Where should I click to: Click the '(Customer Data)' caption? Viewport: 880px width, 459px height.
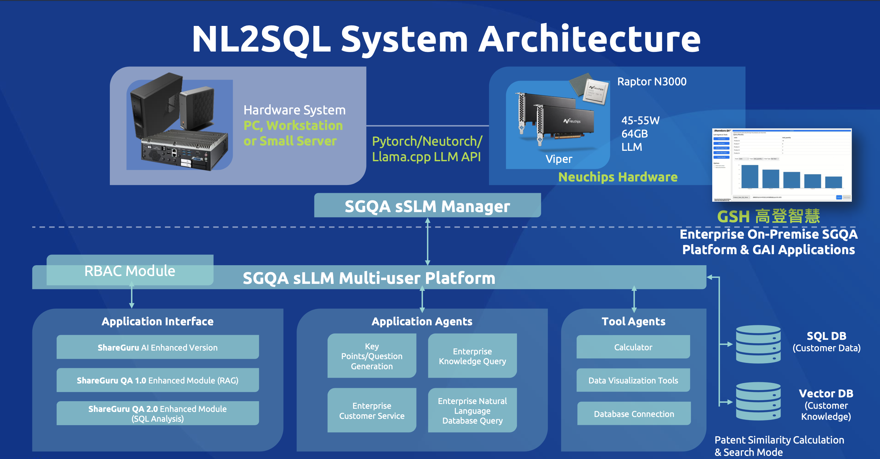point(827,348)
